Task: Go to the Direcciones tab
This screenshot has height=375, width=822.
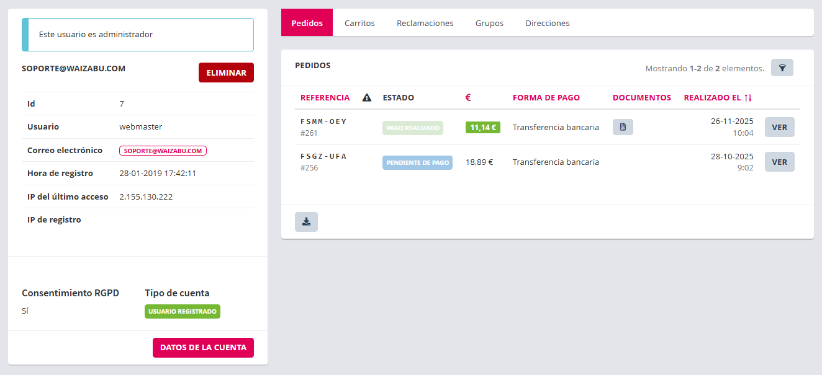Action: click(547, 23)
